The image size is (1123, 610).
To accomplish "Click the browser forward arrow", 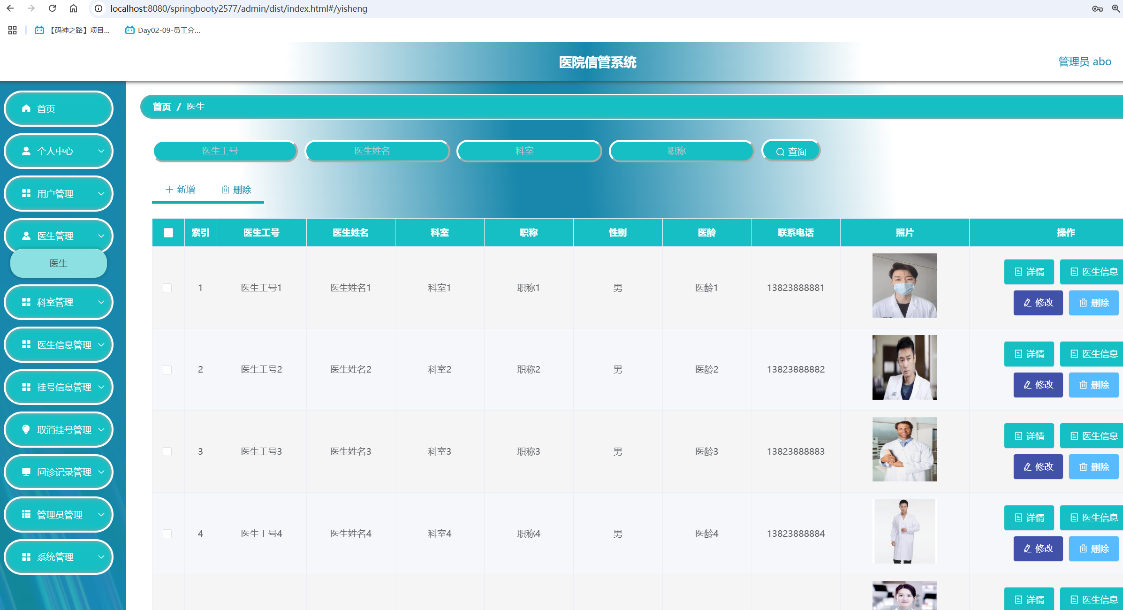I will click(31, 8).
